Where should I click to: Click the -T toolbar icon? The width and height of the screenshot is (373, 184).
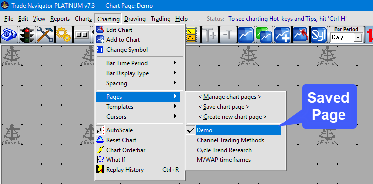click(228, 34)
